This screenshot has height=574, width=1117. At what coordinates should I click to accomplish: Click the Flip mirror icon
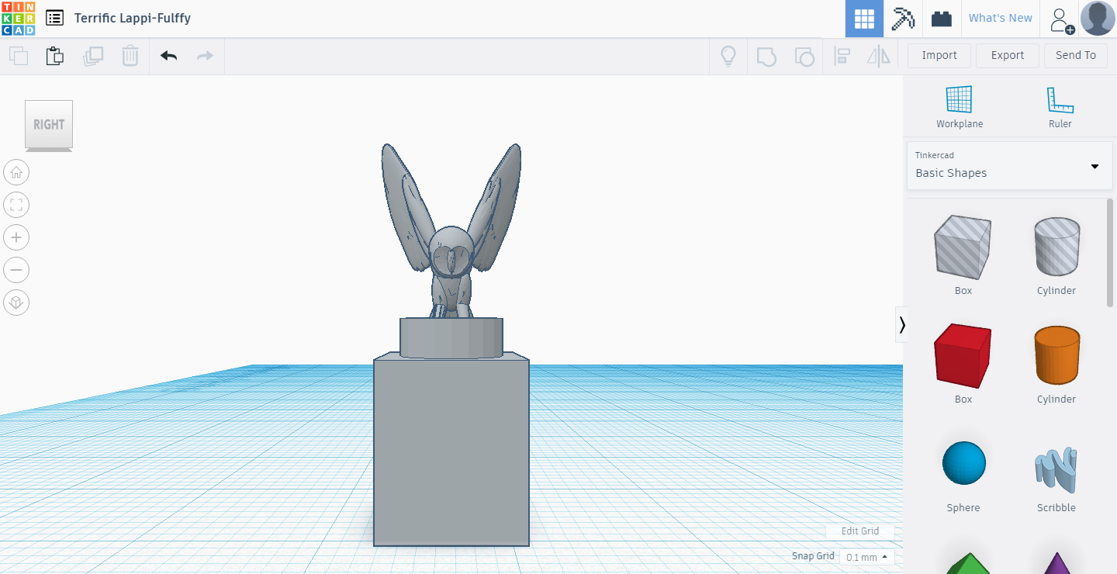879,56
